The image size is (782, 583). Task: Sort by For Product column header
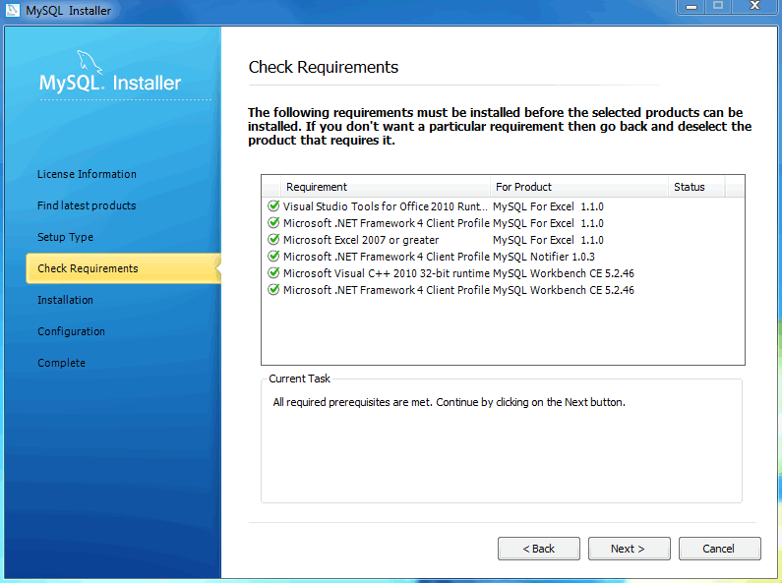(x=579, y=187)
